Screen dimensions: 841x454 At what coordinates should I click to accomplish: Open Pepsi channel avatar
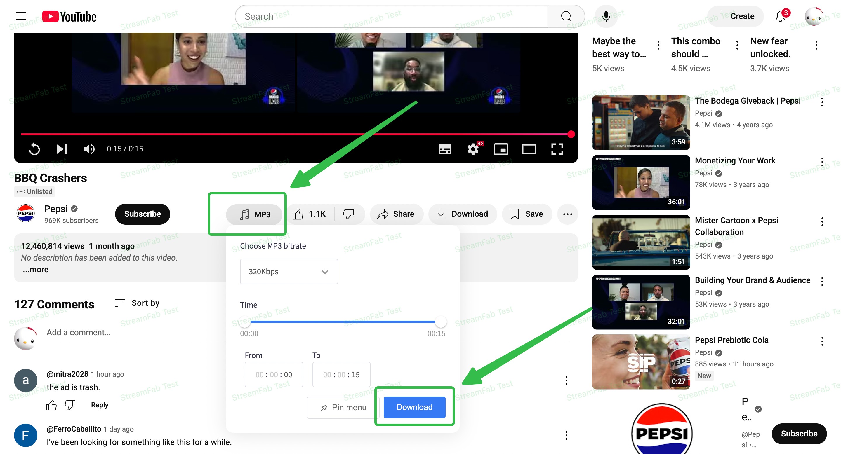pyautogui.click(x=25, y=213)
